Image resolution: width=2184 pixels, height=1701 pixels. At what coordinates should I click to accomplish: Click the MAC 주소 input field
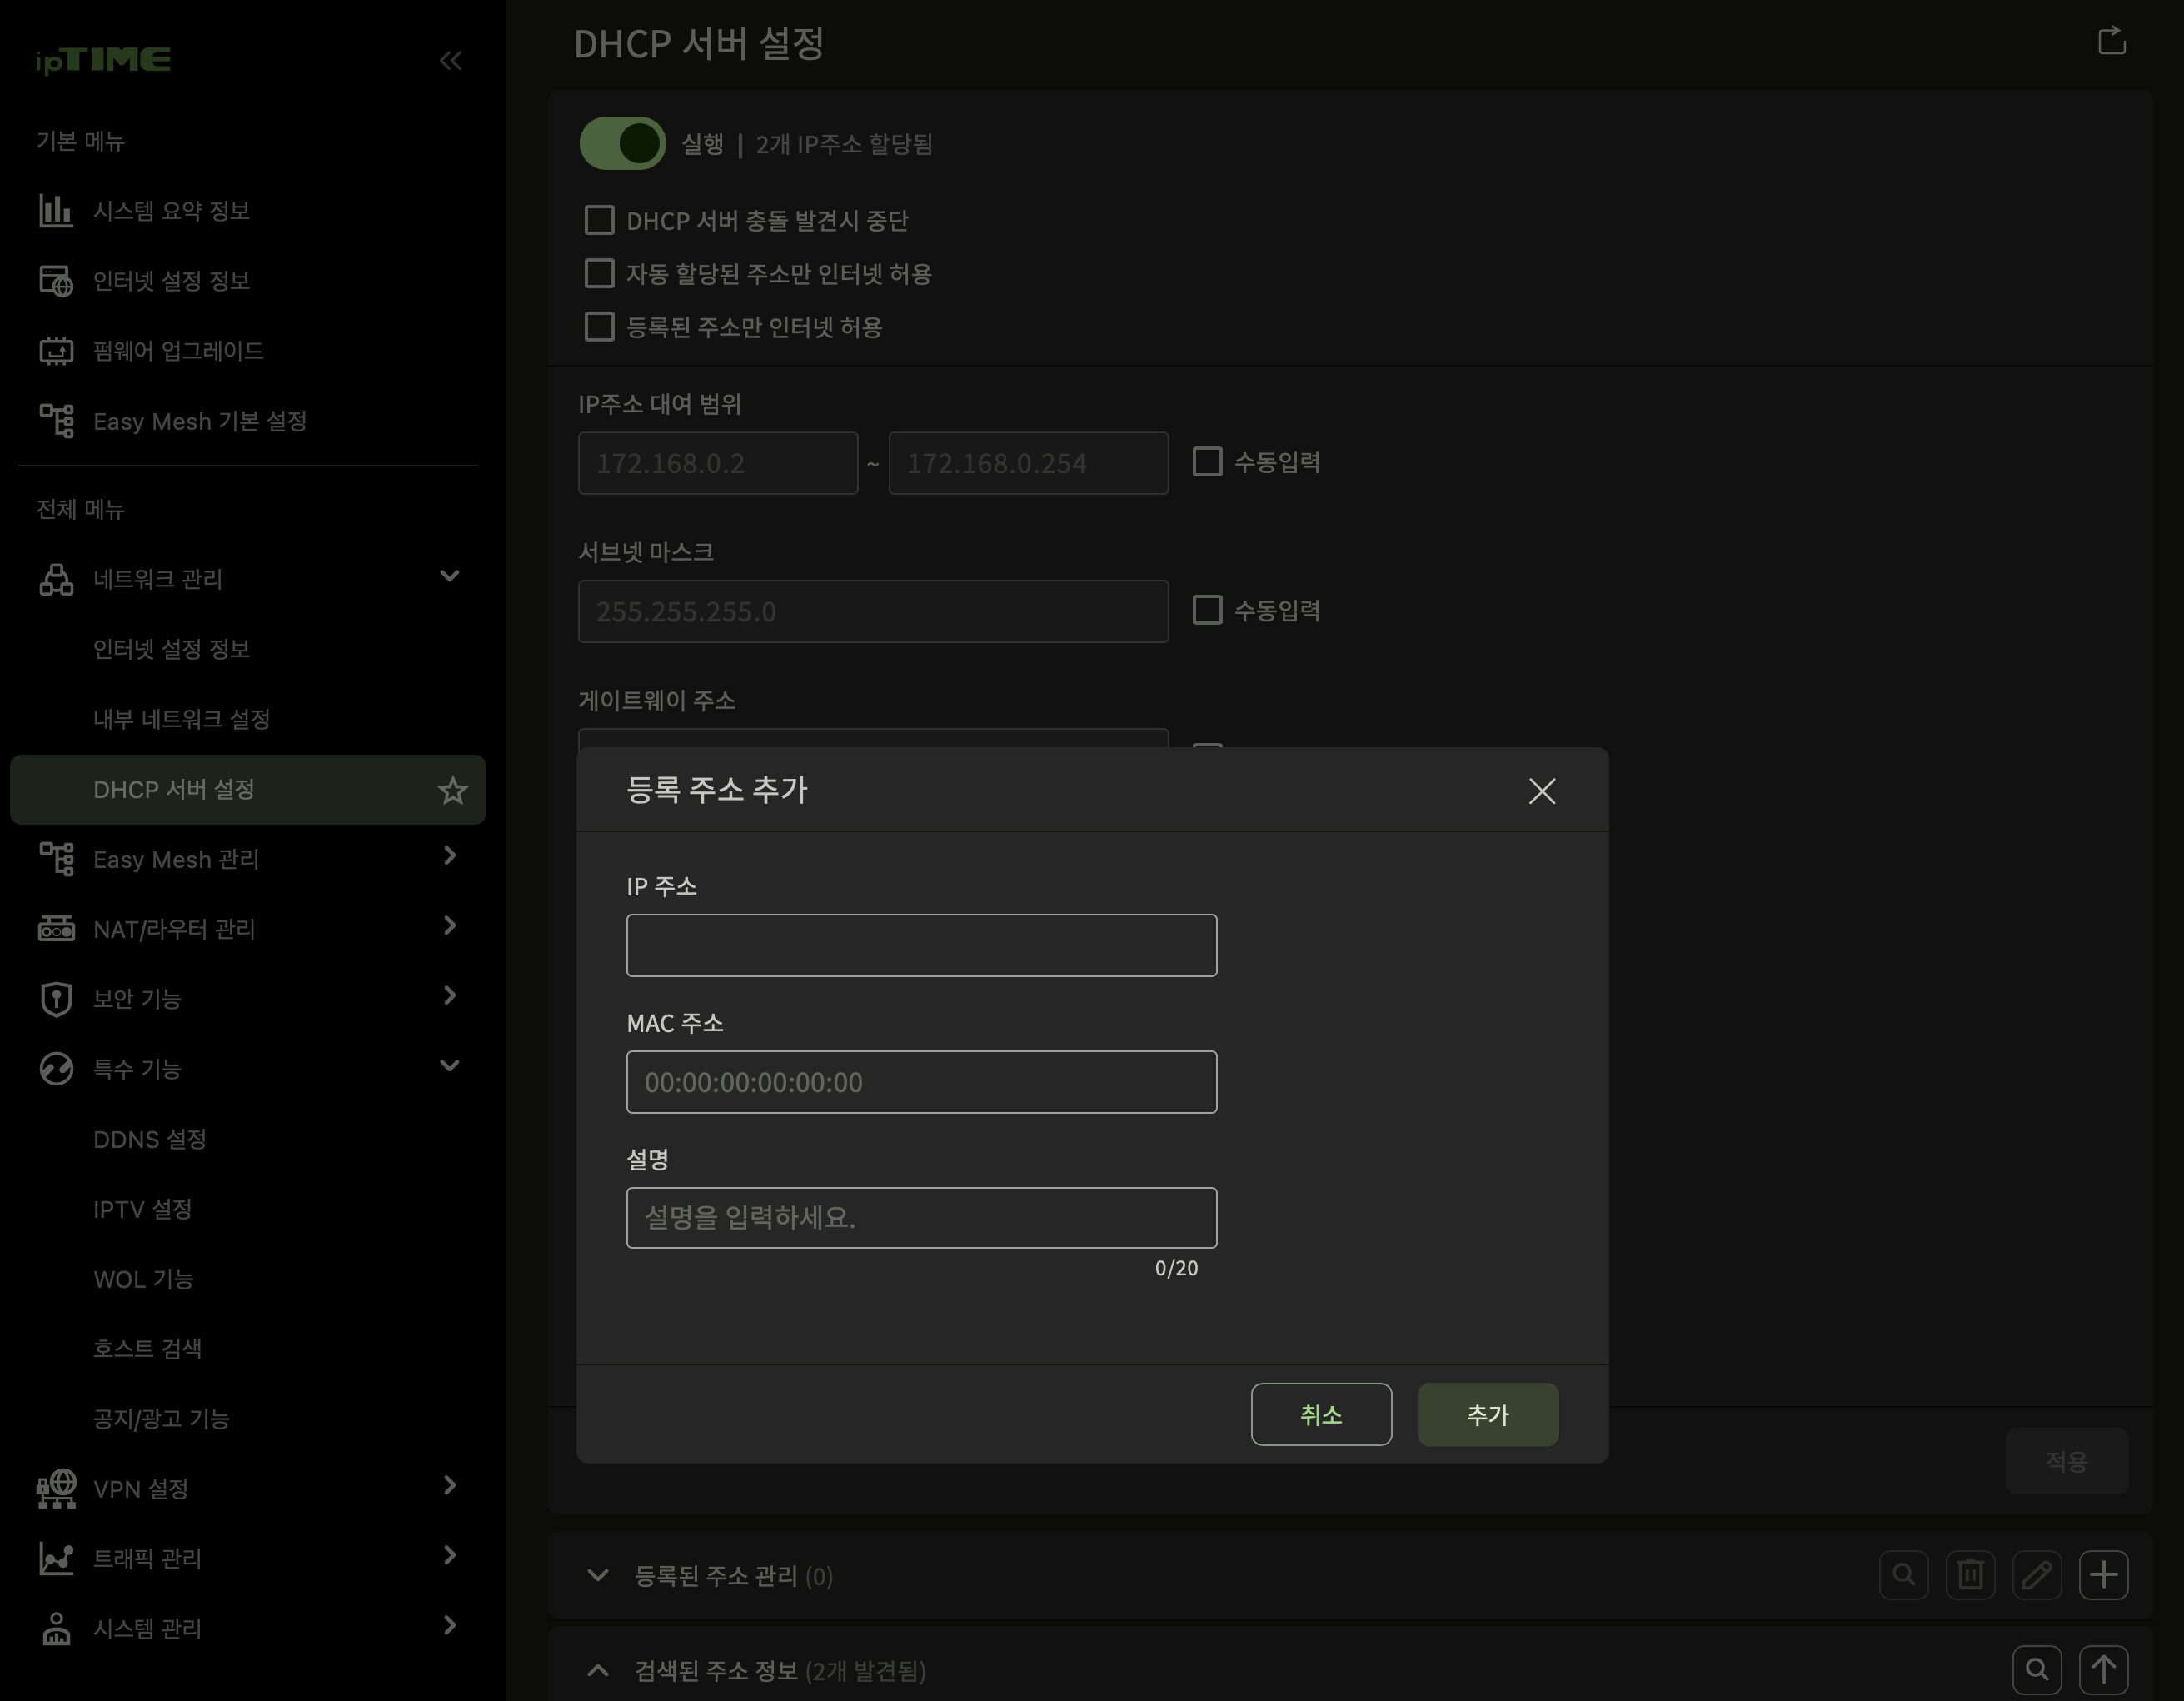tap(921, 1082)
